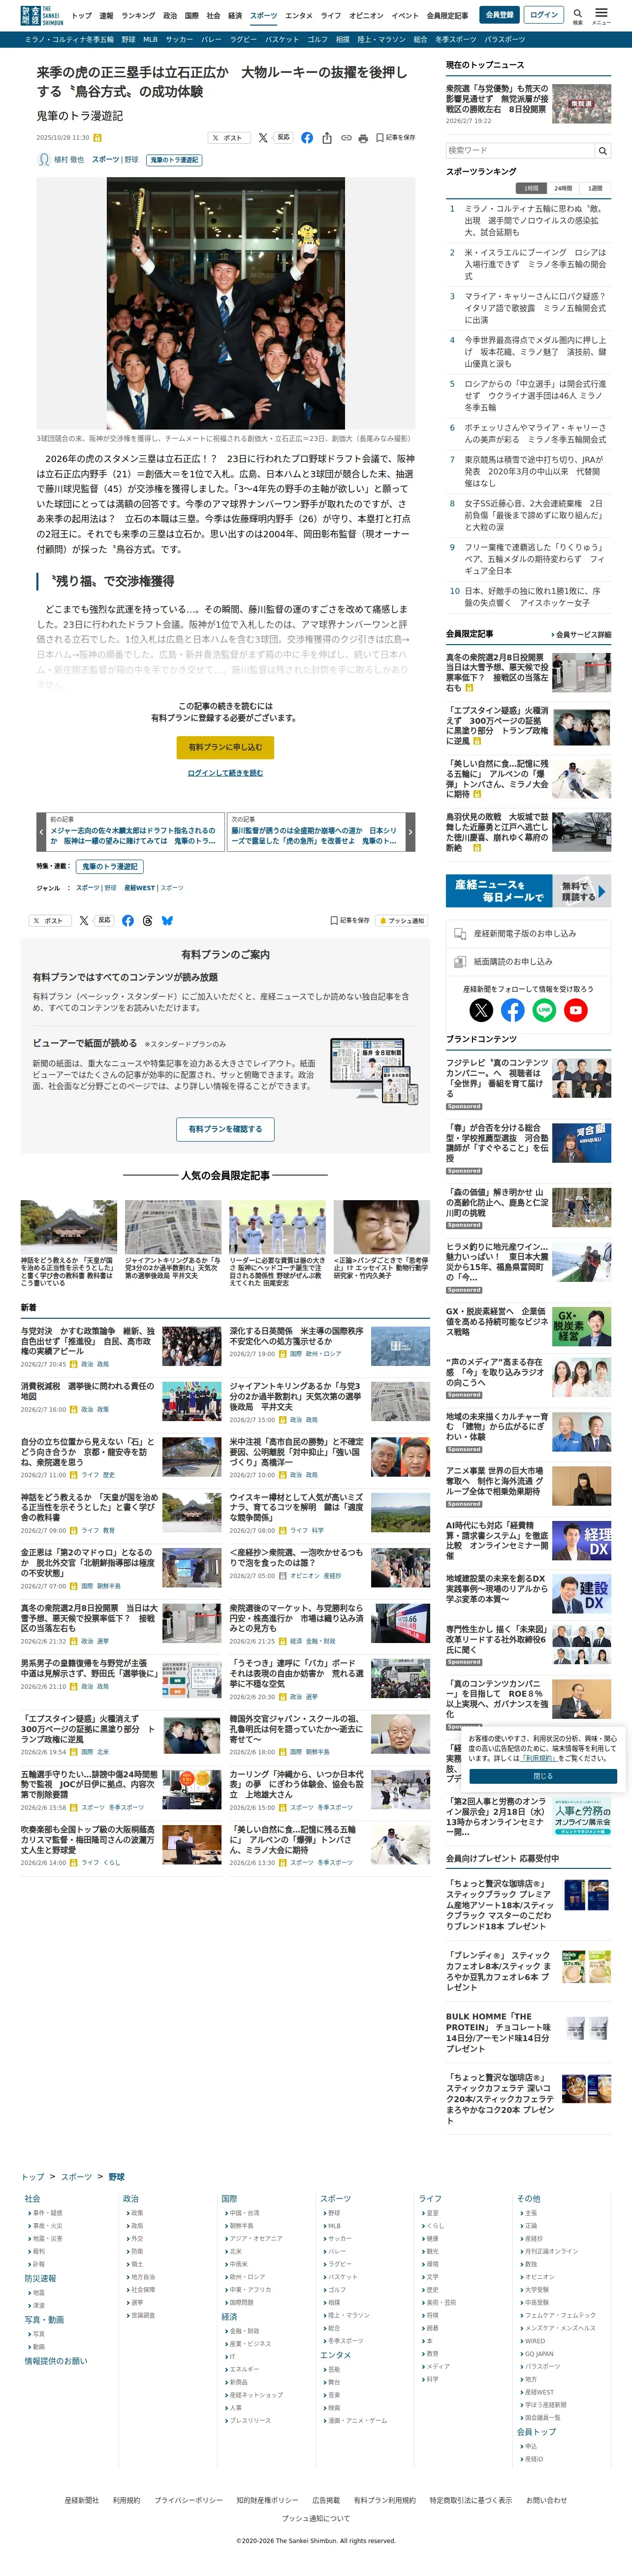The width and height of the screenshot is (632, 2576).
Task: Follow Sankei on X round icon
Action: (481, 1010)
